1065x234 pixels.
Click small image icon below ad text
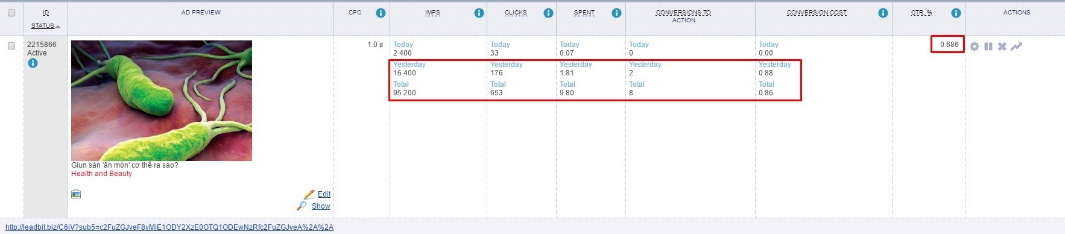76,194
